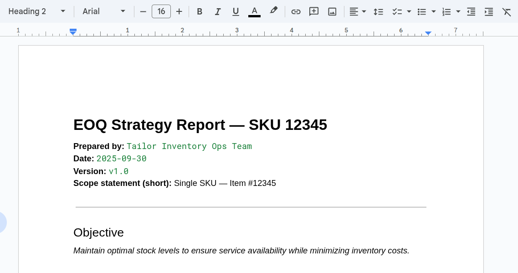This screenshot has height=273, width=518.
Task: Add a comment using the toolbar icon
Action: [x=314, y=11]
